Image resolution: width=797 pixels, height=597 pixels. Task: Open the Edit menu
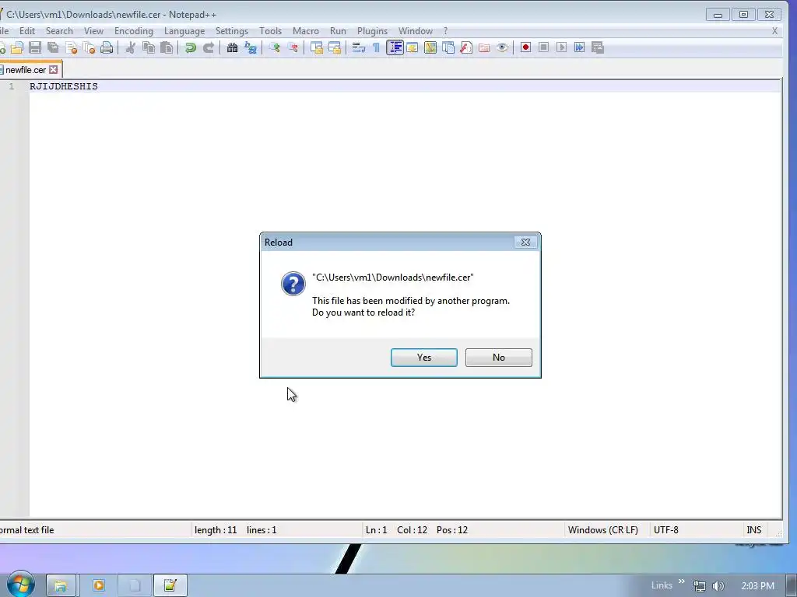[27, 31]
